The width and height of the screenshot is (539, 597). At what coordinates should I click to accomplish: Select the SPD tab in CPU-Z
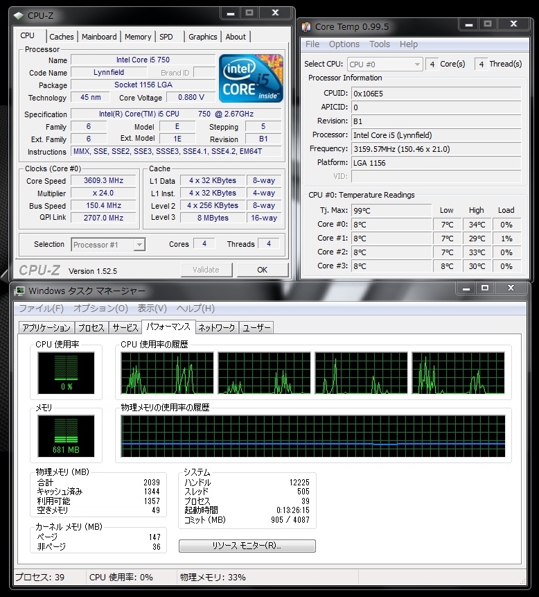tap(166, 37)
